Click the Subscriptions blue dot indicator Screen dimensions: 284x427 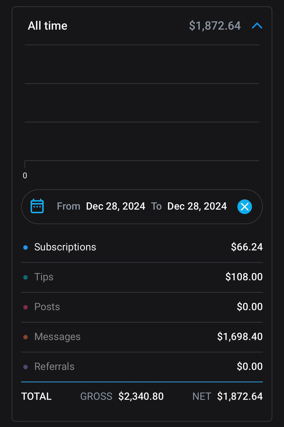point(25,248)
